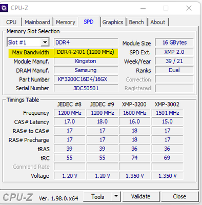Click the Max Bandwidth DDR4-2401 field

86,52
